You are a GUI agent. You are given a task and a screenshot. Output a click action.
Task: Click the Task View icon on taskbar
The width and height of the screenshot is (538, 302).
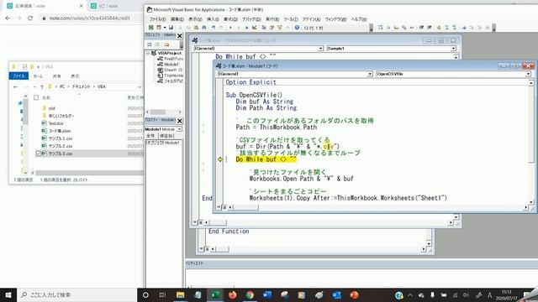pos(162,294)
